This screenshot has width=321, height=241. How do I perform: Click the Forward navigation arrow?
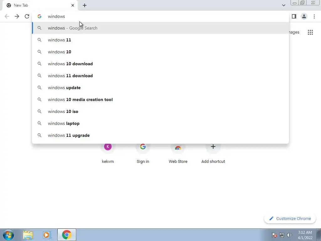click(x=17, y=16)
